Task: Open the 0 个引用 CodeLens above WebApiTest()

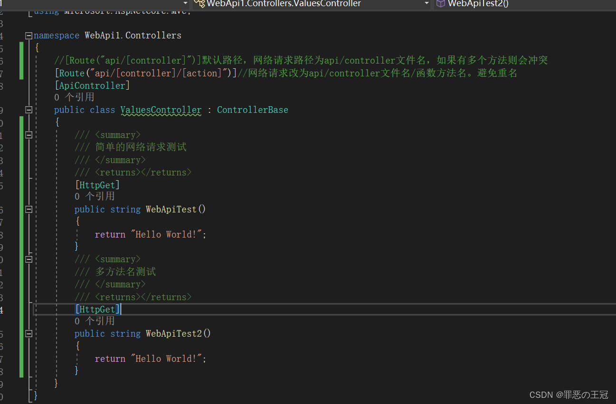Action: (x=95, y=196)
